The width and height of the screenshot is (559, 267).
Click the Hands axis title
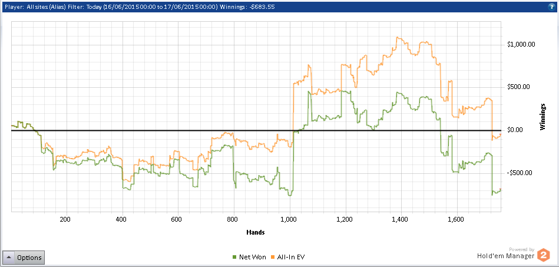[x=255, y=232]
